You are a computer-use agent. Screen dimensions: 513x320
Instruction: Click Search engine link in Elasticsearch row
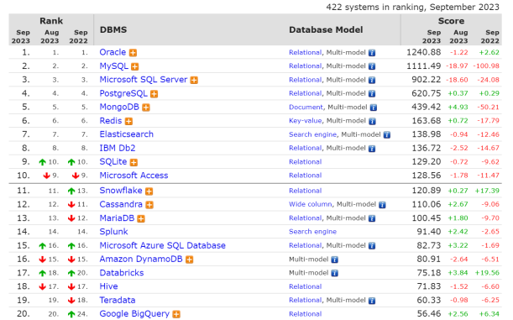tap(313, 134)
